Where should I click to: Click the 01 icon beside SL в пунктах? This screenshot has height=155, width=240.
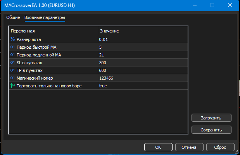[12, 63]
